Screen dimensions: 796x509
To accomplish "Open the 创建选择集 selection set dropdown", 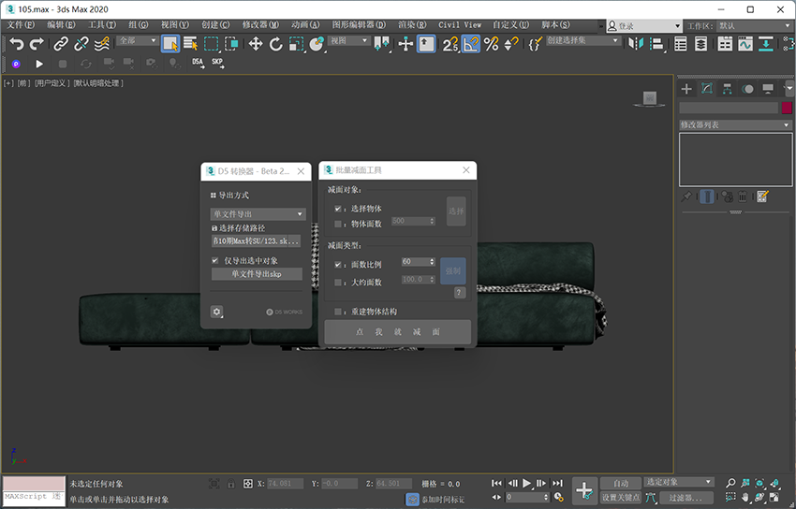I will coord(582,41).
